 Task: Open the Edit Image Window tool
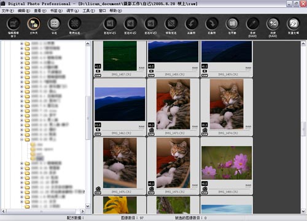pyautogui.click(x=13, y=24)
